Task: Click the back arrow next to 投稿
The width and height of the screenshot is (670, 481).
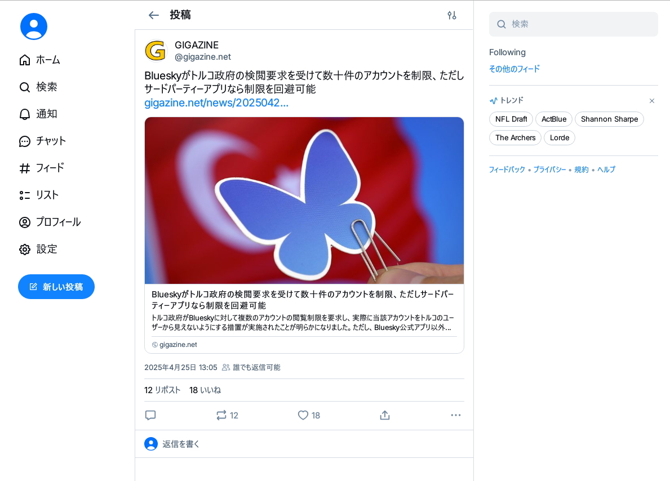Action: (x=153, y=15)
